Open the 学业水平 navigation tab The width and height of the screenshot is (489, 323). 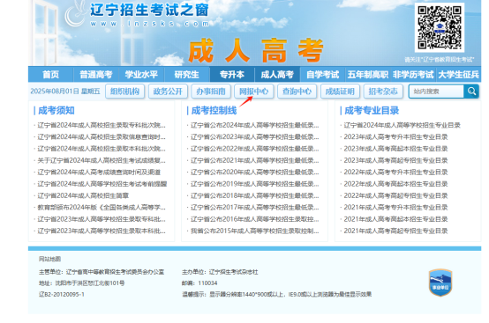(x=141, y=75)
